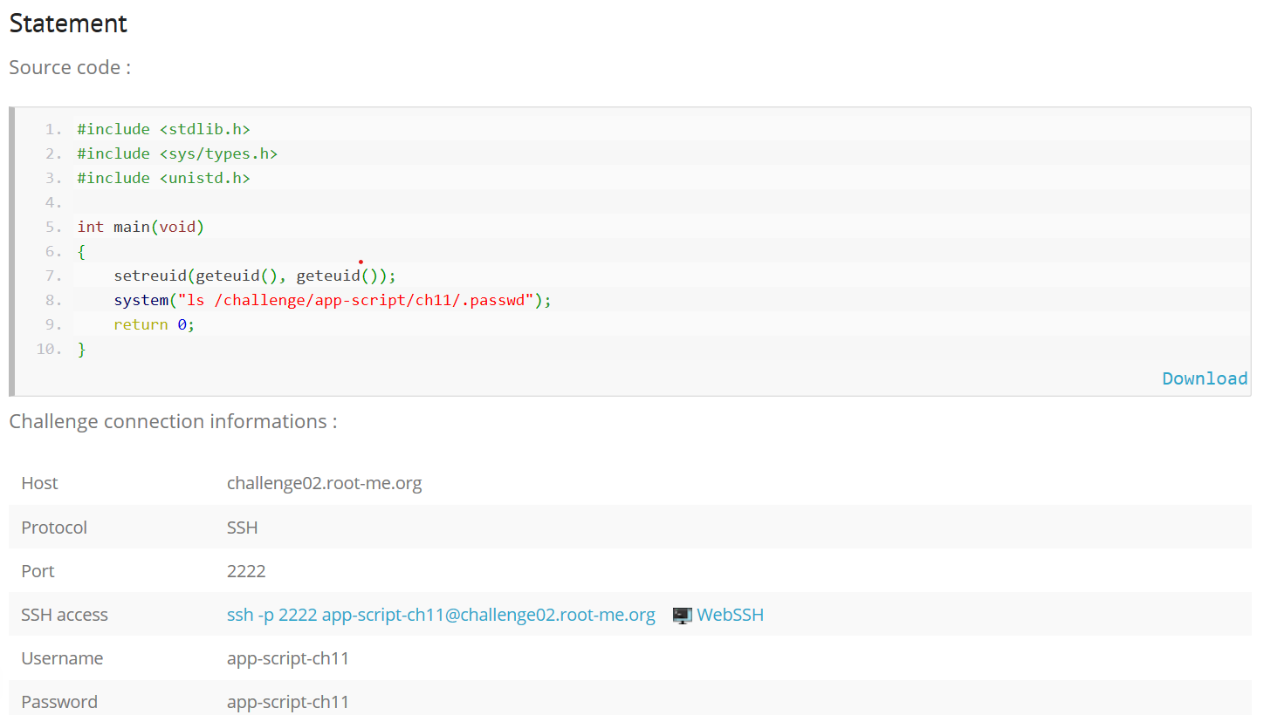
Task: Click the '#include <sys/types.h>' line
Action: click(x=177, y=153)
